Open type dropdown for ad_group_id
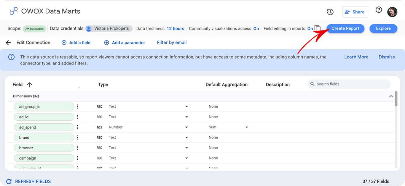 click(186, 106)
